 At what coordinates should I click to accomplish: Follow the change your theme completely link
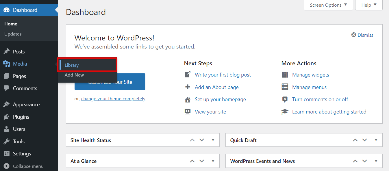pyautogui.click(x=113, y=98)
